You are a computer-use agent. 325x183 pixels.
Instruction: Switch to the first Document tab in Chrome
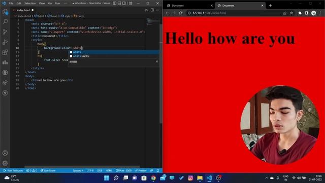point(189,6)
